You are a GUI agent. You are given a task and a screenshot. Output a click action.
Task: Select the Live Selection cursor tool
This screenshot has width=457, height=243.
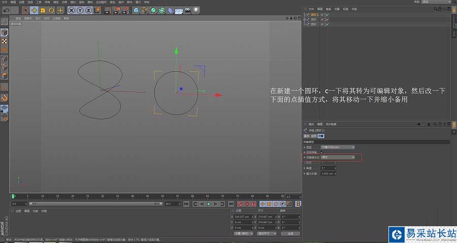click(x=25, y=11)
